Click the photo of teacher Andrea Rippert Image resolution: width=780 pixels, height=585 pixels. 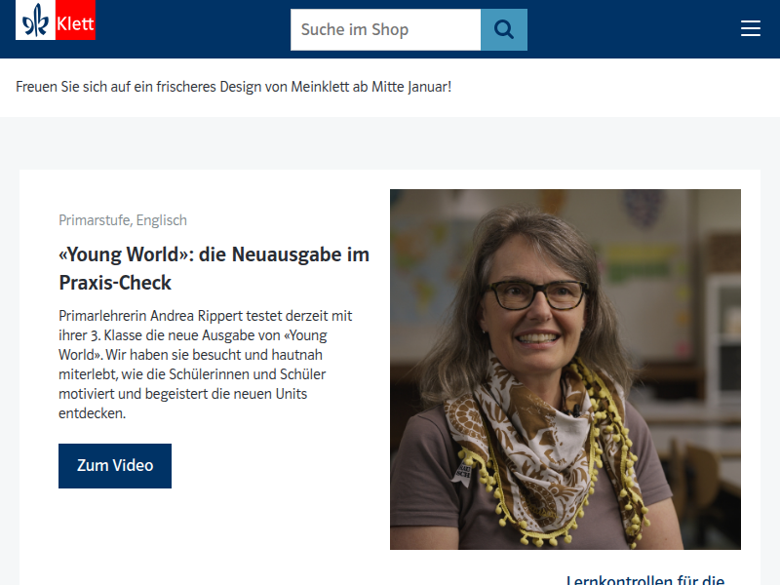point(565,369)
